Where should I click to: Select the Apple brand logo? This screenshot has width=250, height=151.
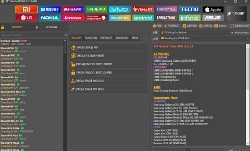213,10
